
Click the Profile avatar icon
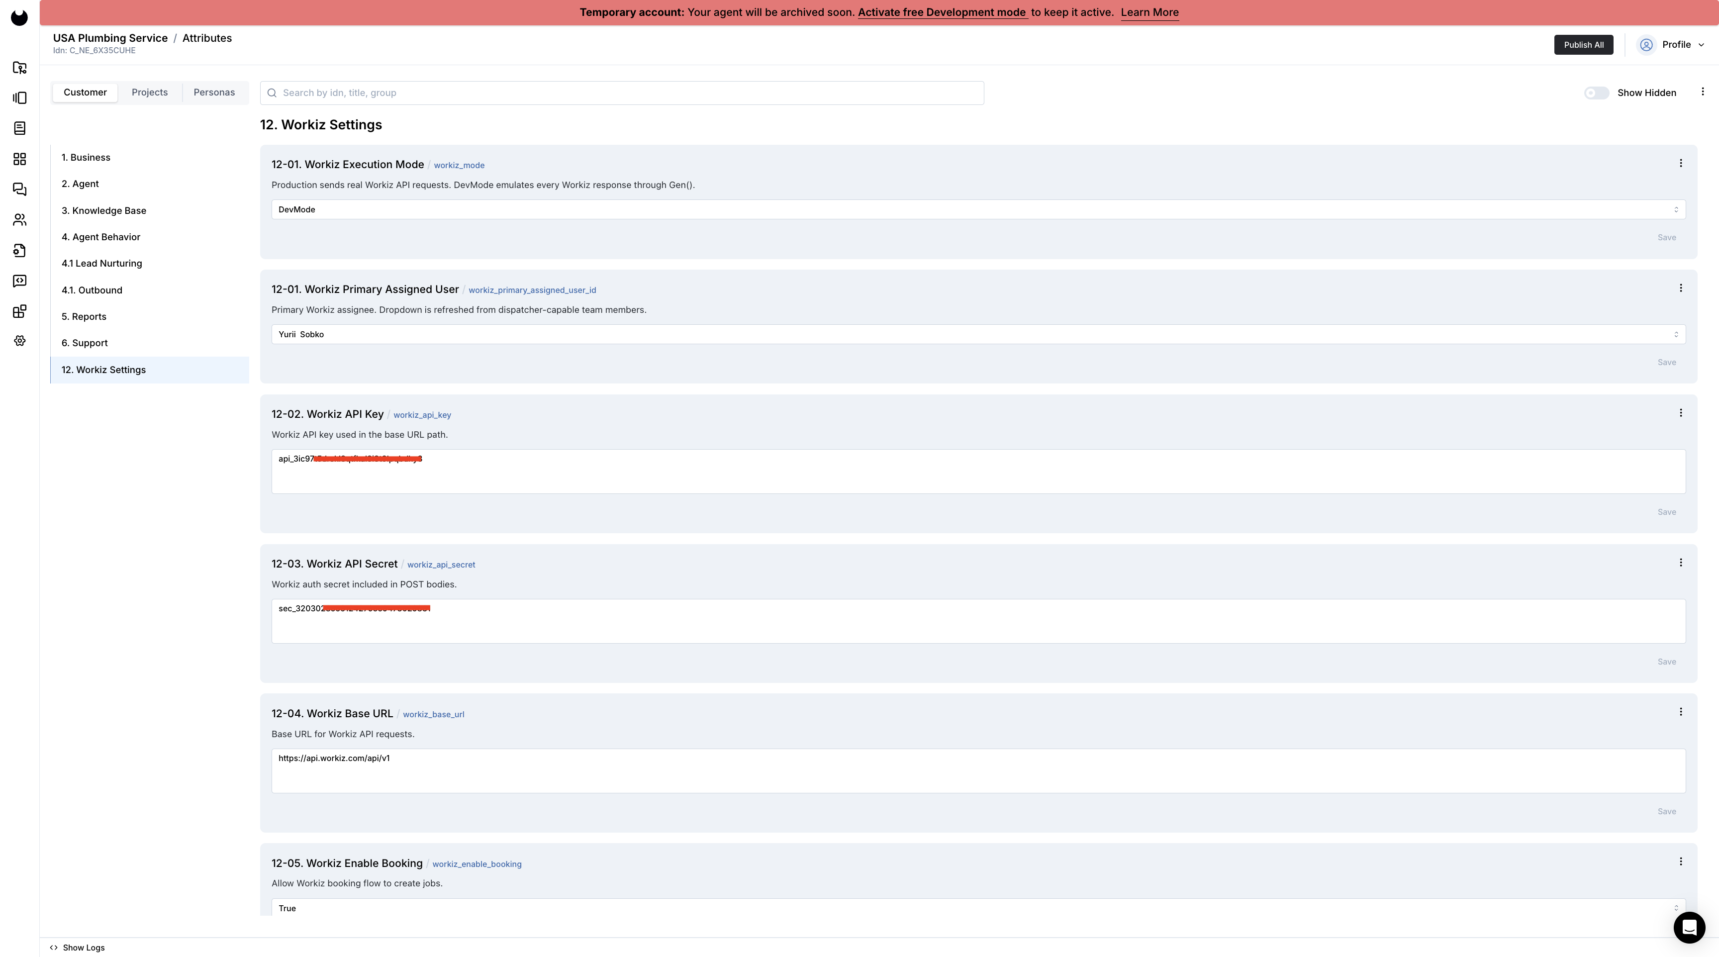point(1646,45)
